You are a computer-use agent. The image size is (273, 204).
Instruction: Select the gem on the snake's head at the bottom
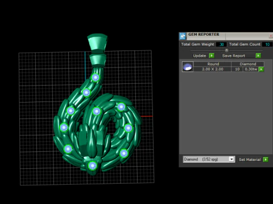[x=93, y=165]
